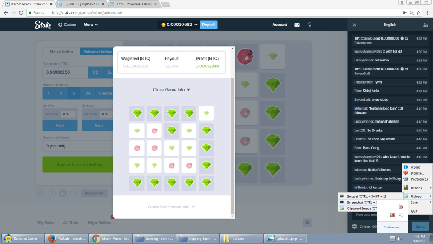Click the browser back arrow
Screen dimensions: 433x244
click(x=6, y=12)
